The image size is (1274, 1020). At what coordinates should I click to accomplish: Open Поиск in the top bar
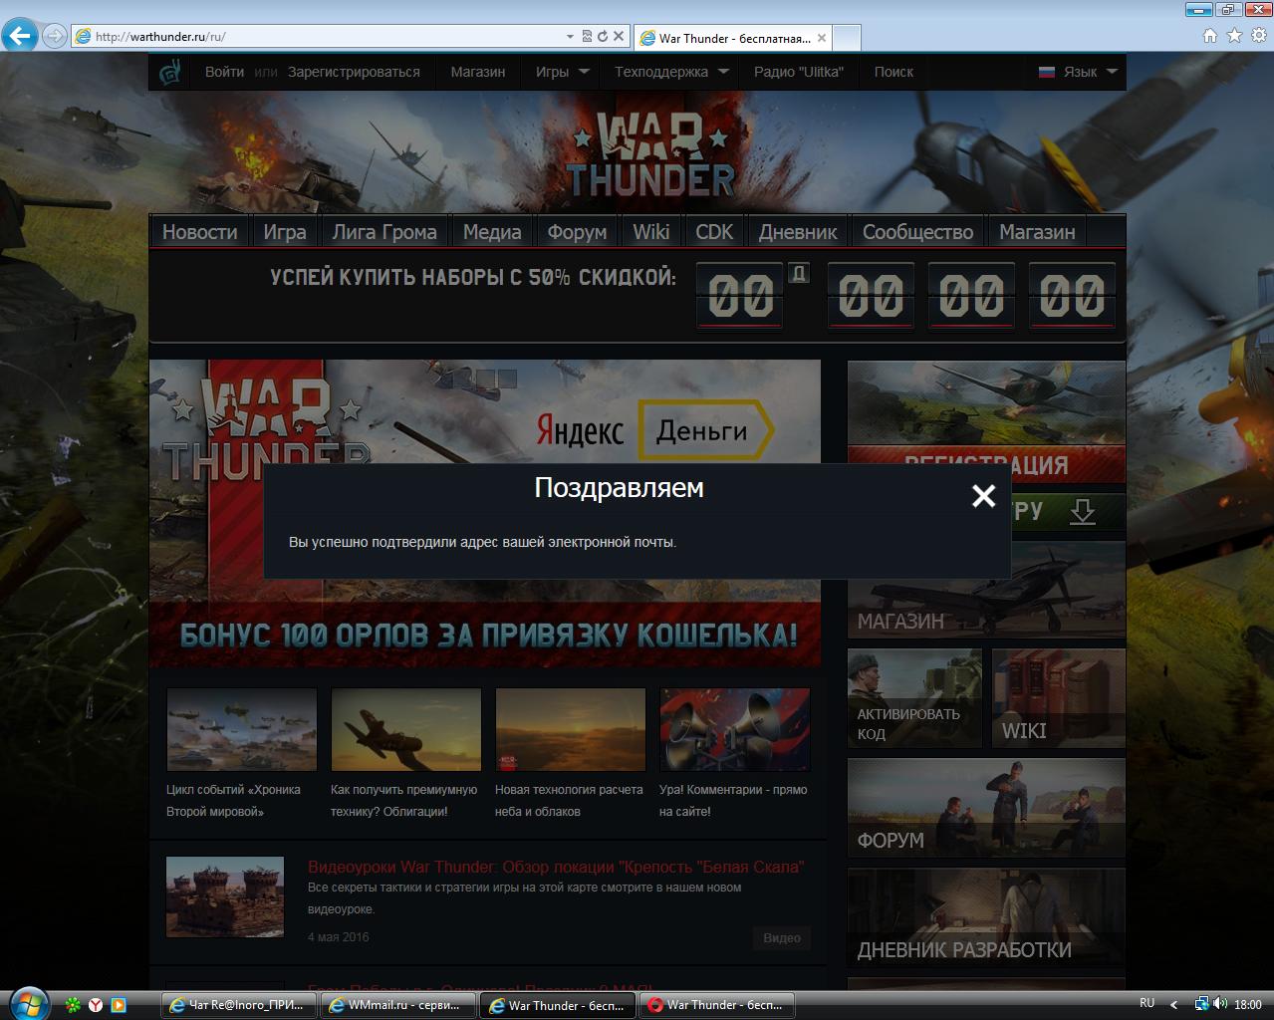893,72
